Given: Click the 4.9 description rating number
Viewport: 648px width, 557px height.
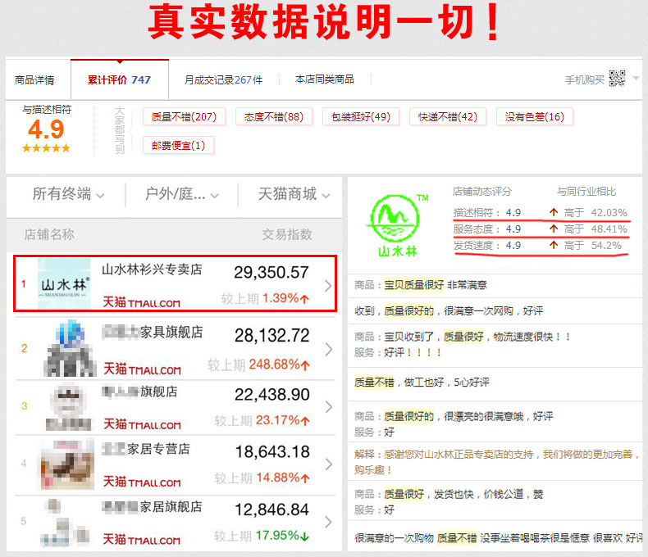Looking at the screenshot, I should 46,129.
